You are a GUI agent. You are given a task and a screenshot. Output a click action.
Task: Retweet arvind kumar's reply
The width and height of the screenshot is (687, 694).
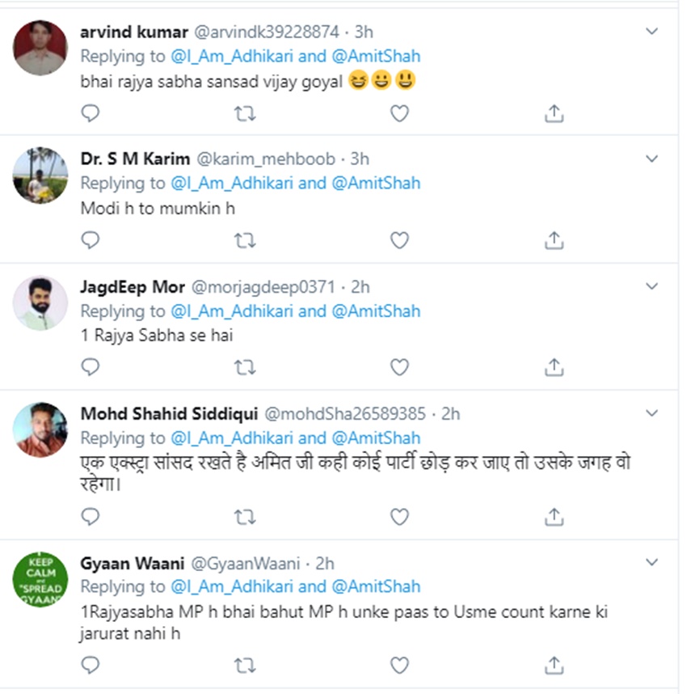[244, 114]
